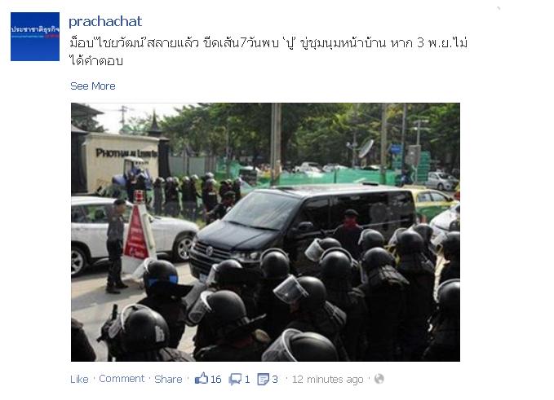Click the thumbs-up likes icon

[x=202, y=379]
